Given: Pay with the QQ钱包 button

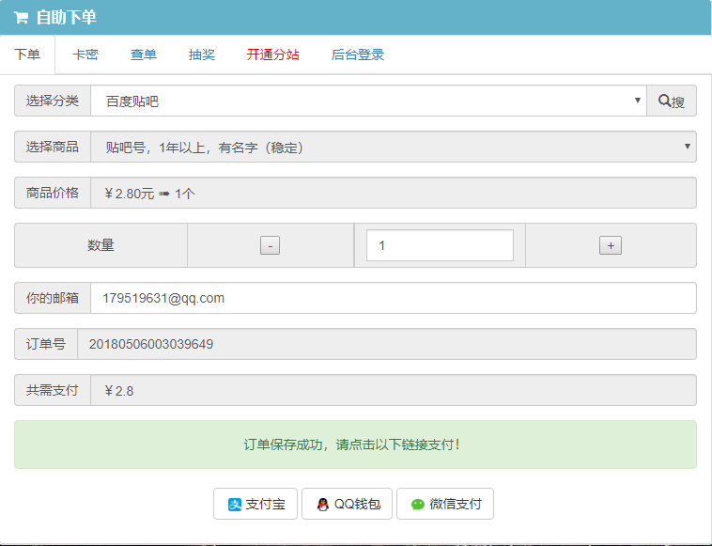Looking at the screenshot, I should (347, 504).
